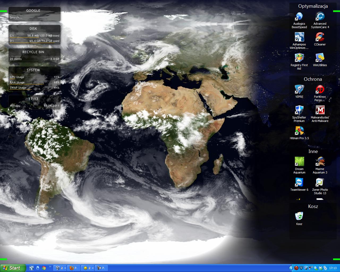This screenshot has width=340, height=272.
Task: Switch to the Firefox taskbar window
Action: click(x=74, y=268)
